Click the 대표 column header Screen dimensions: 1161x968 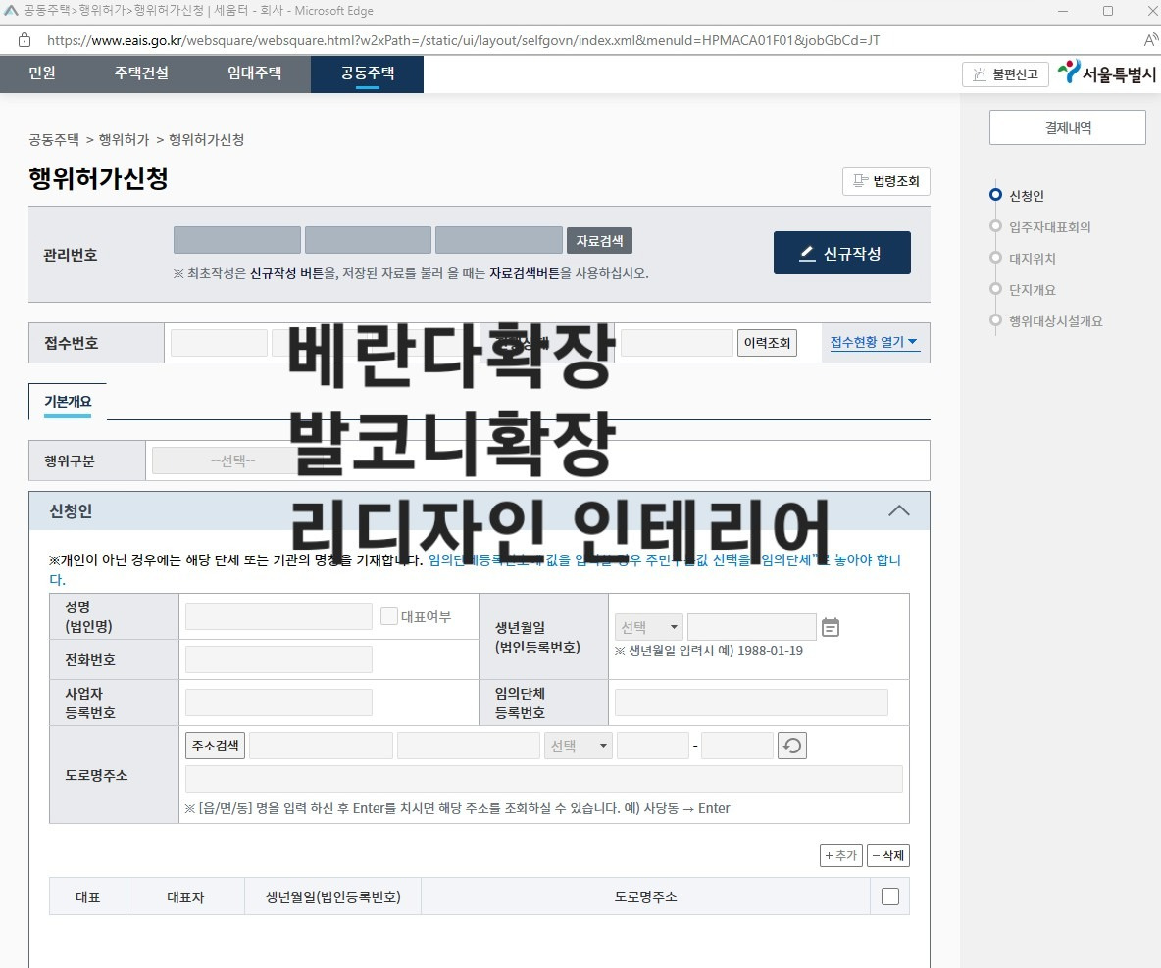87,896
